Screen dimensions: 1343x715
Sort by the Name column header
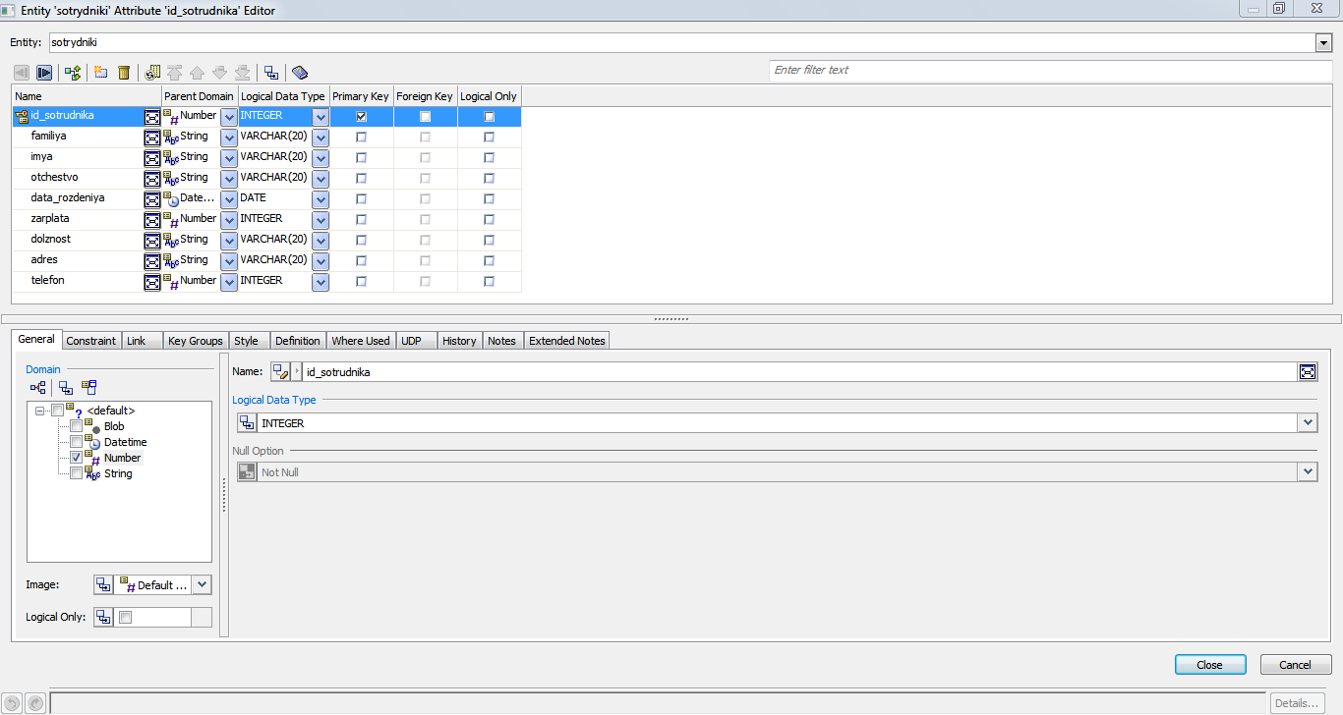click(x=87, y=96)
